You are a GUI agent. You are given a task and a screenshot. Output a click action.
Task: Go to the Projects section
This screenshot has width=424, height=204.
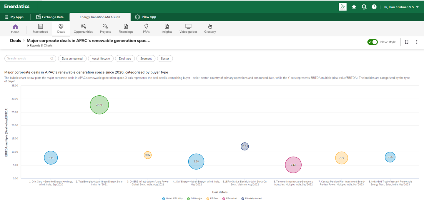point(105,29)
